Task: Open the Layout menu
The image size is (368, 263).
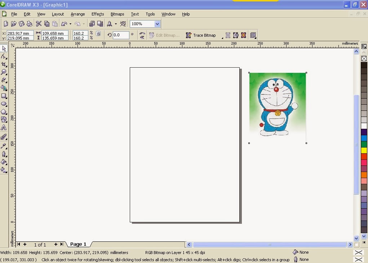Action: click(x=58, y=14)
